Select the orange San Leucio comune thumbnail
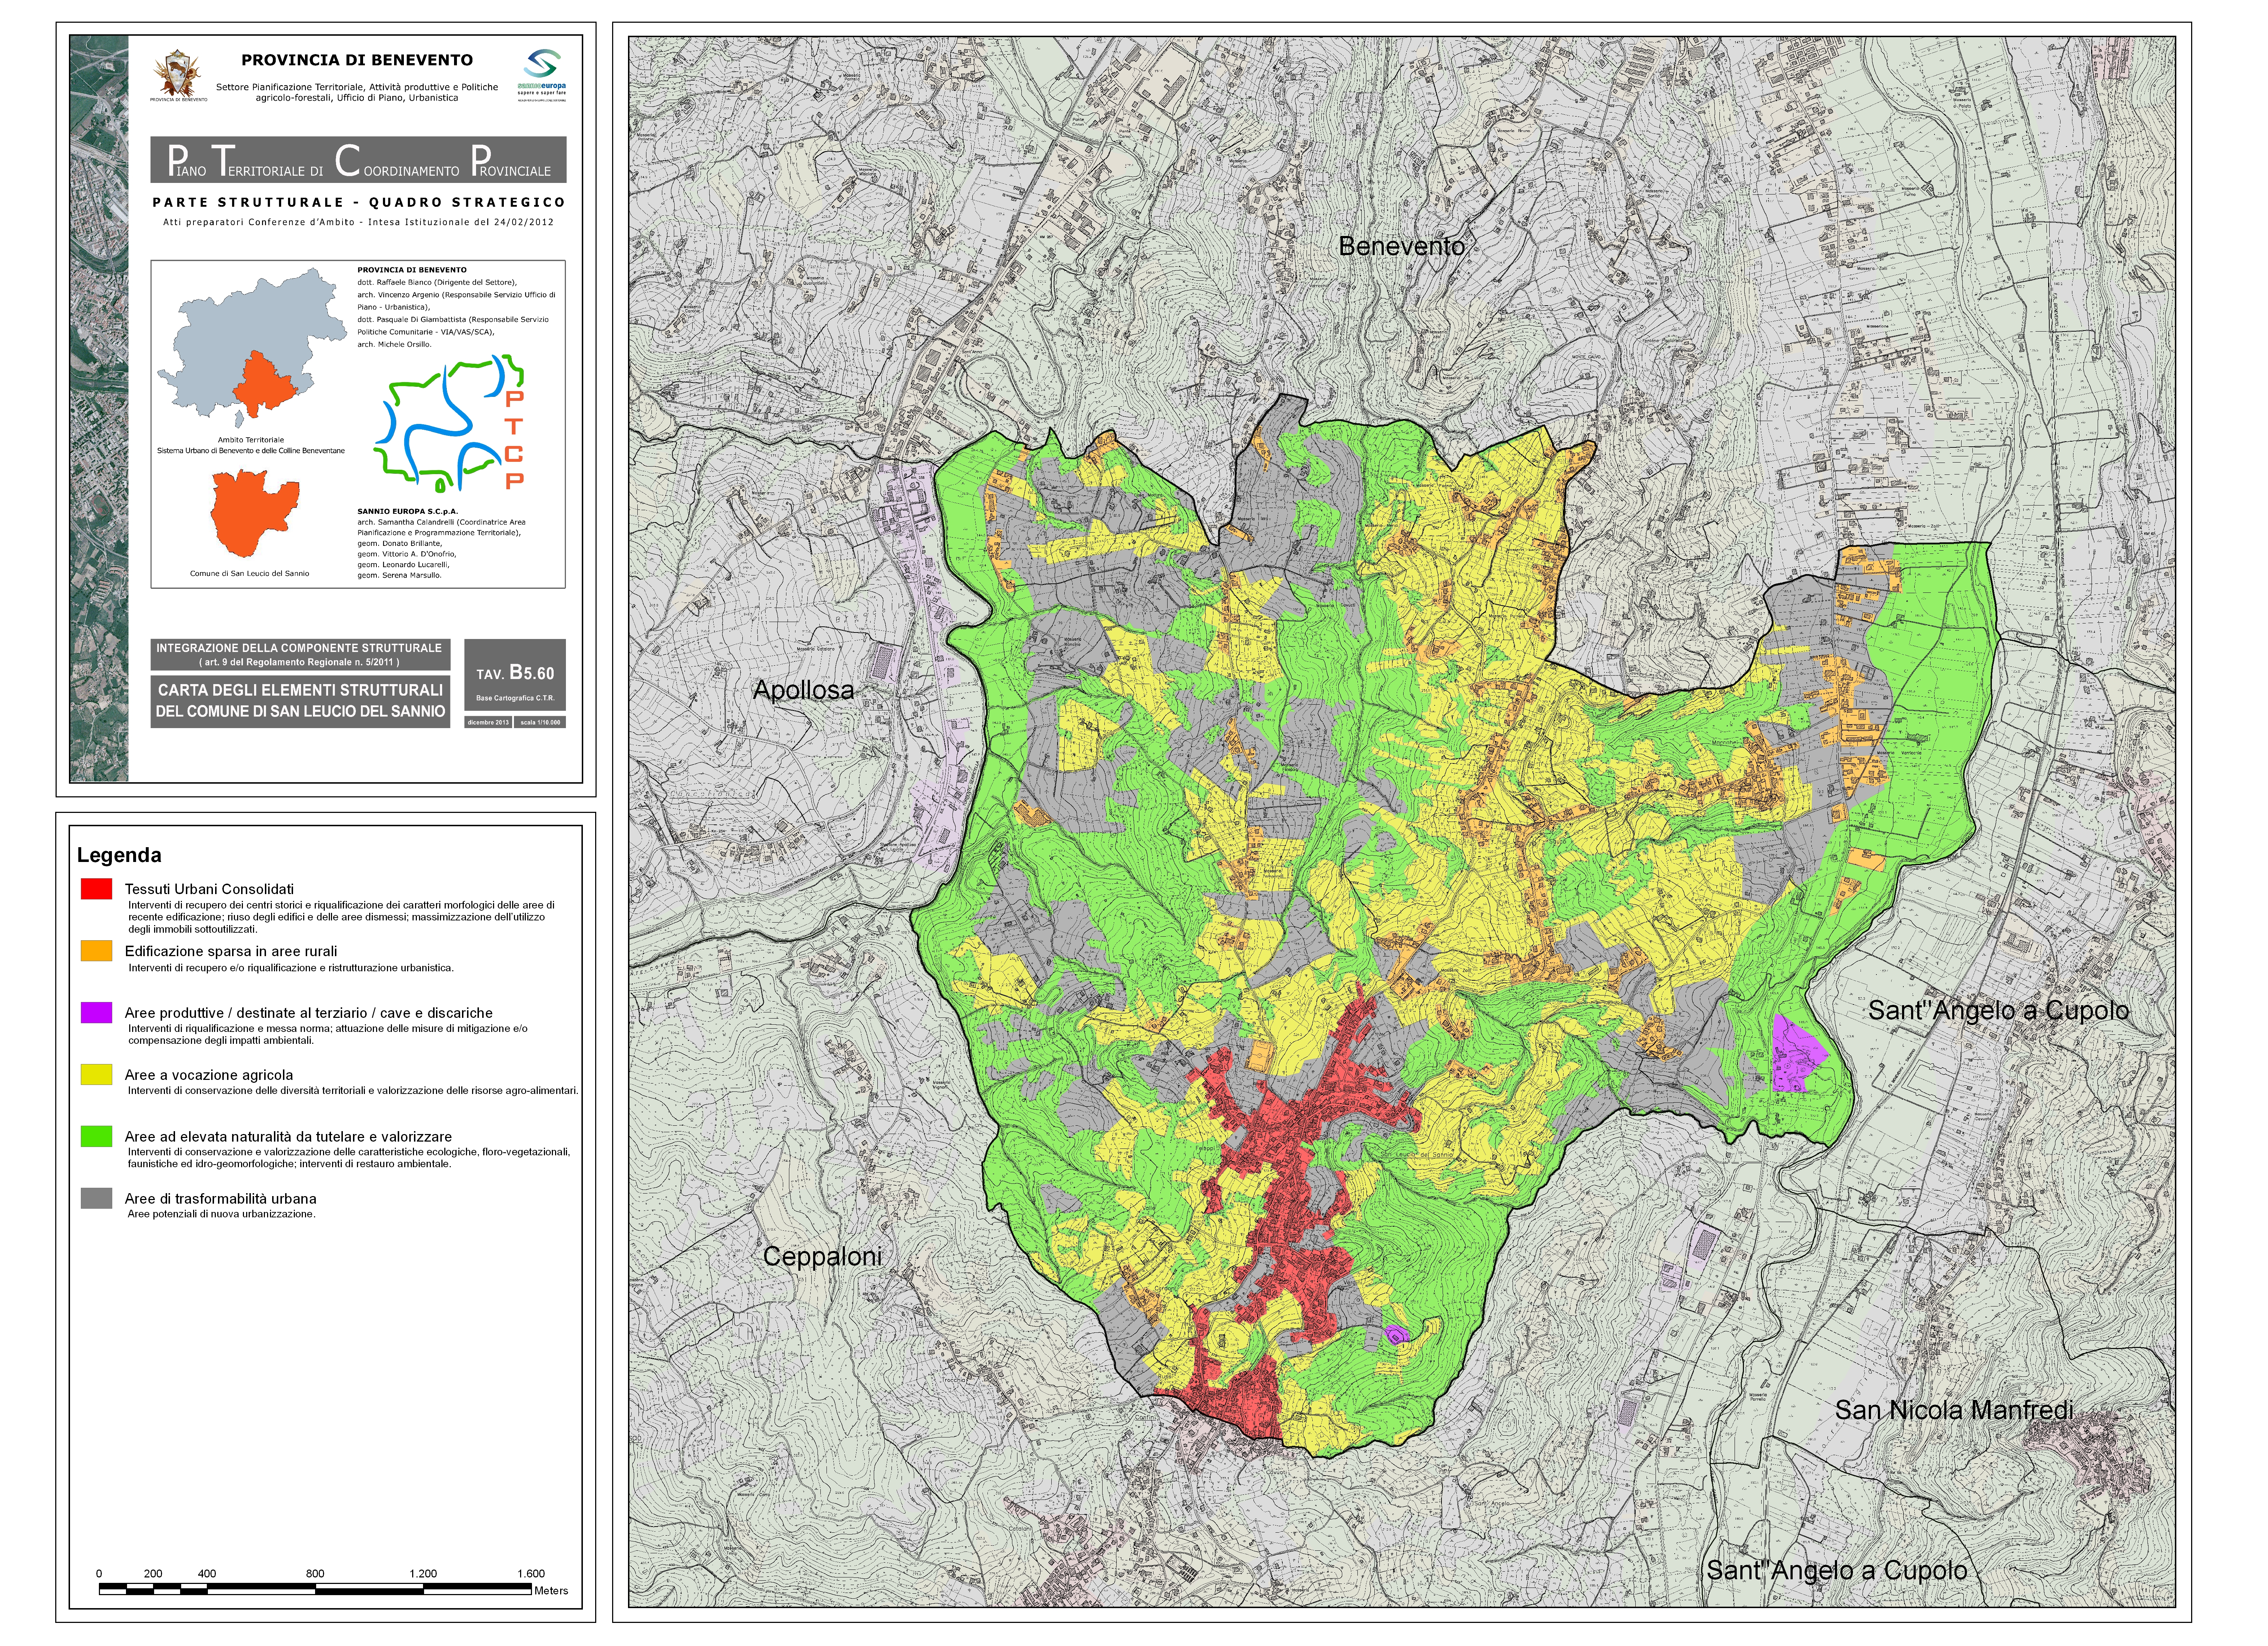Viewport: 2268px width, 1646px height. coord(255,513)
